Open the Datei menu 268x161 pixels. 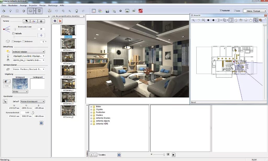4,5
